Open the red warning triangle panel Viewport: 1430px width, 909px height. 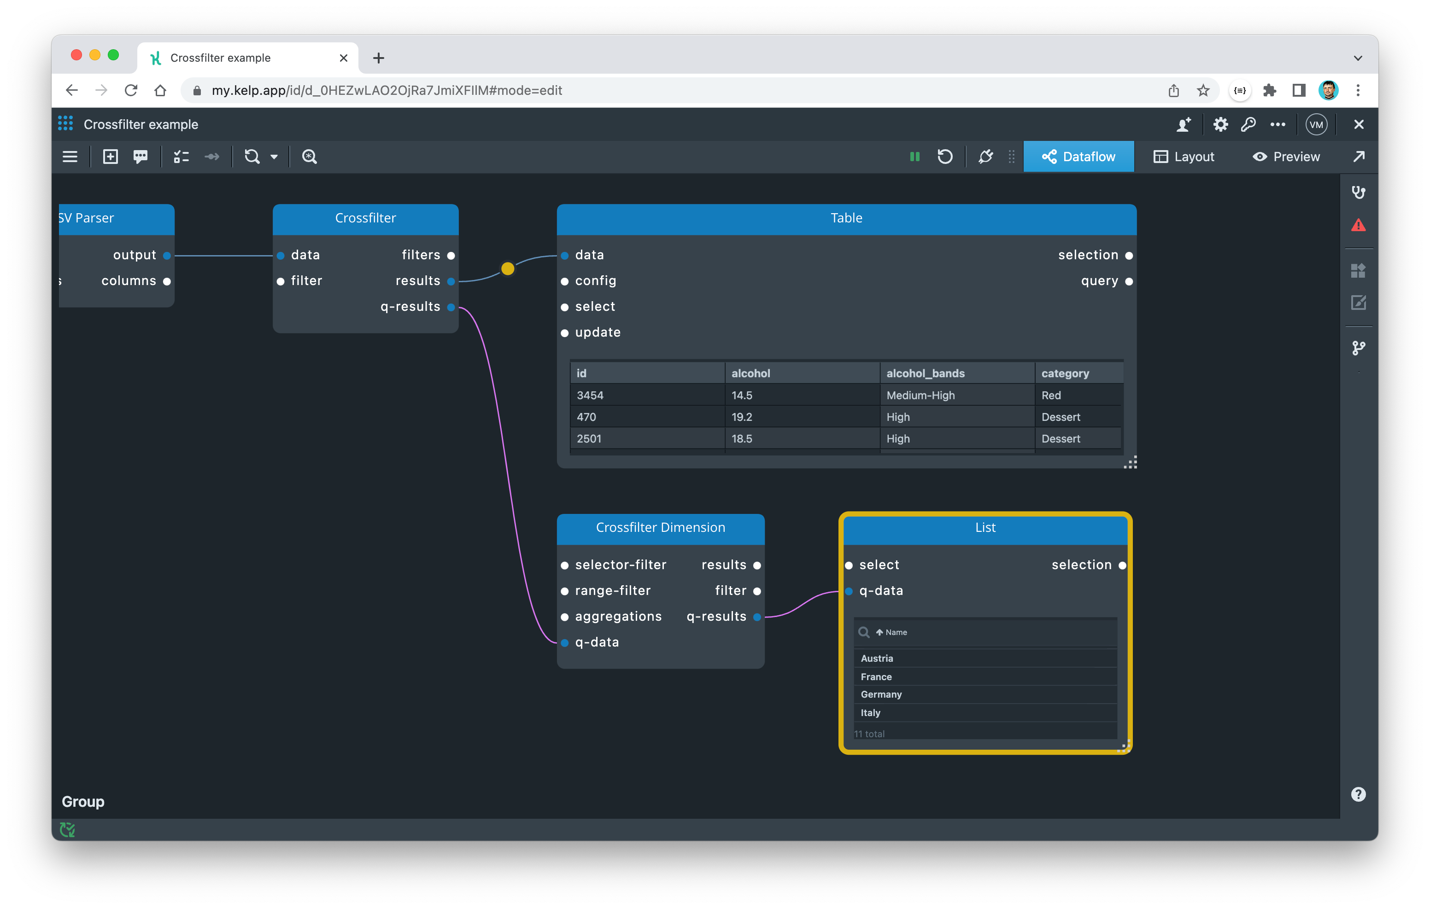point(1358,226)
